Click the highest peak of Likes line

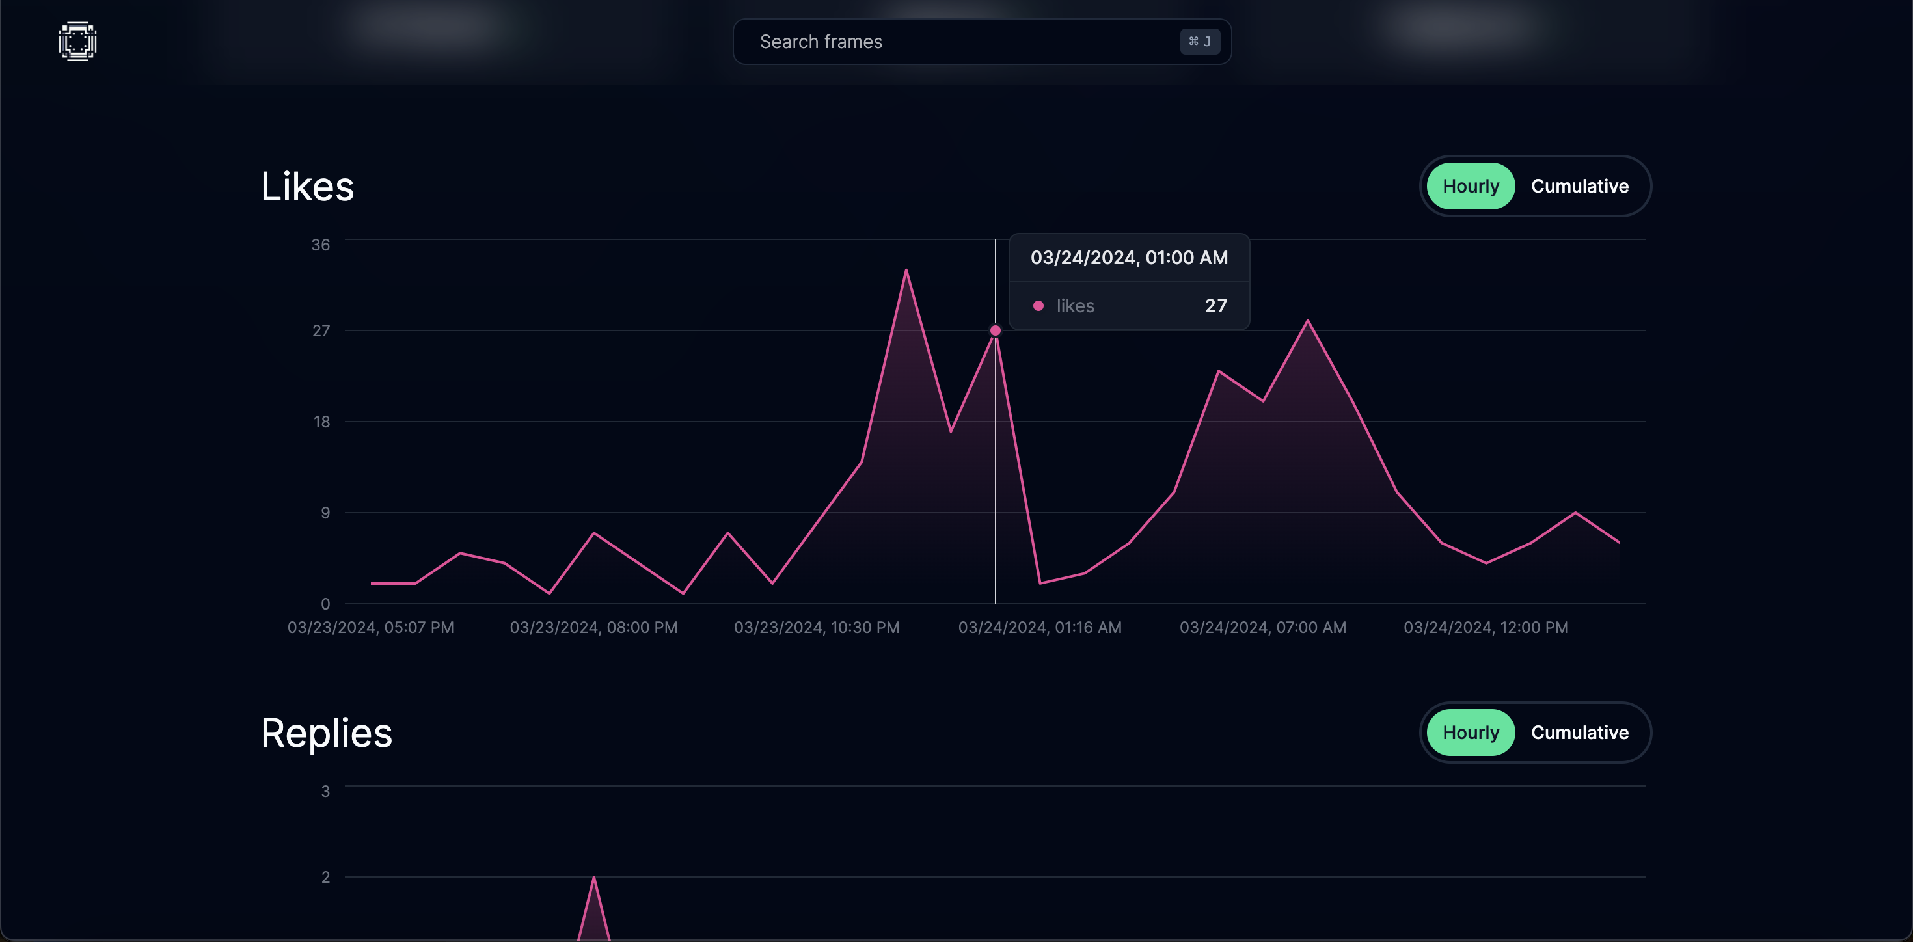pyautogui.click(x=906, y=270)
